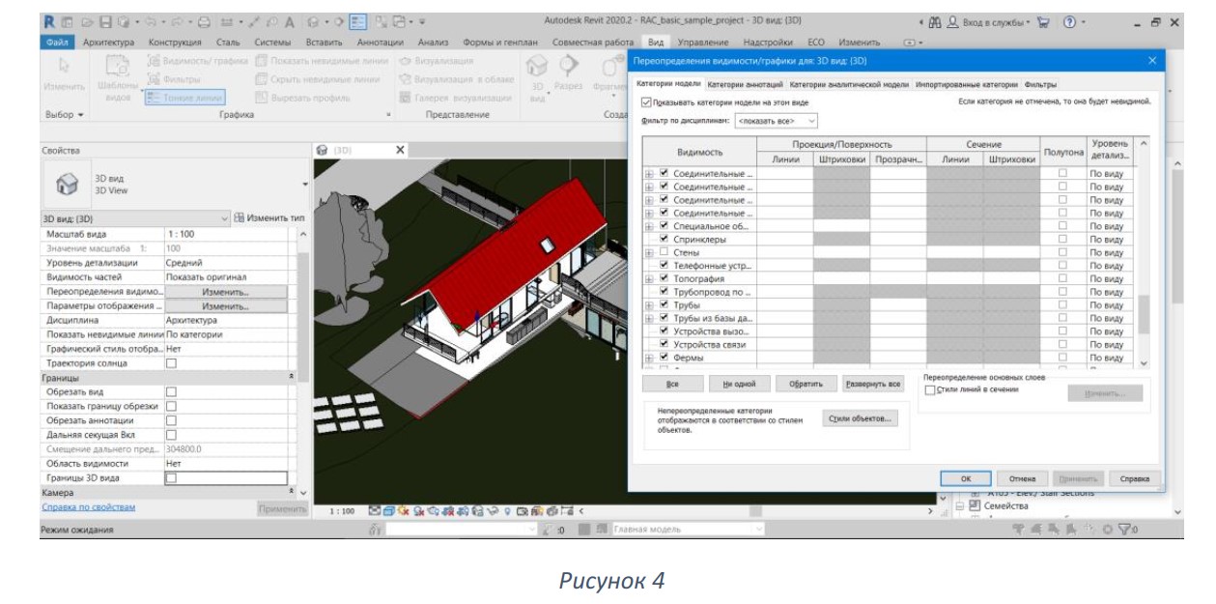Open the 3D view house icon in ribbon

535,66
